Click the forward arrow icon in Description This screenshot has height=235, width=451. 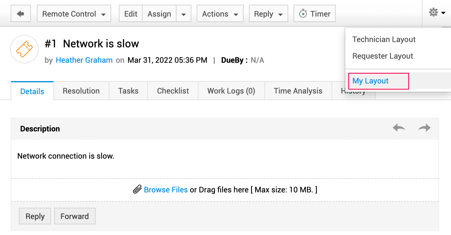(x=424, y=128)
